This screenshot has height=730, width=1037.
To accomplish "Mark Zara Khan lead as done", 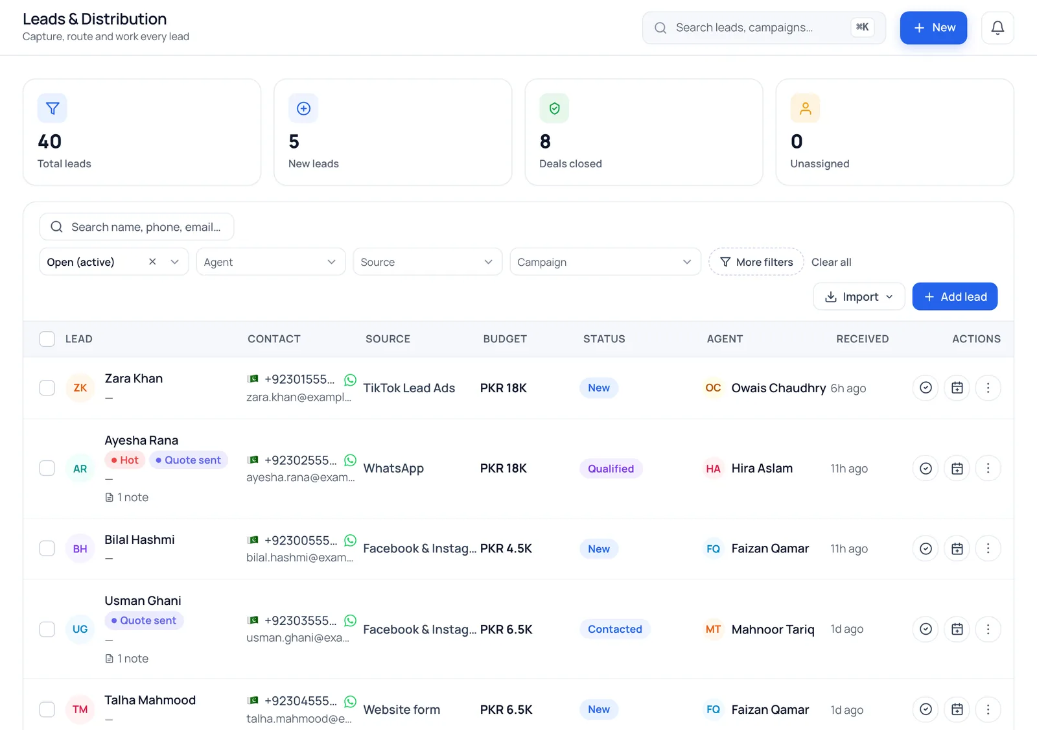I will (926, 388).
